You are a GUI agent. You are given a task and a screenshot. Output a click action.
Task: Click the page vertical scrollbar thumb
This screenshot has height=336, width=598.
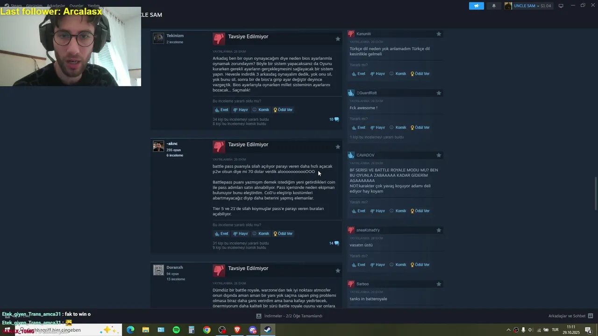(595, 194)
